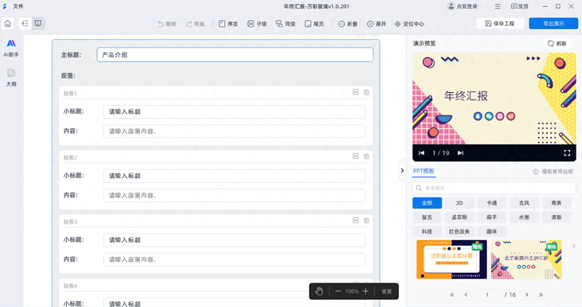Filter templates by 扁平
Screen dimensions: 582x307
(492, 217)
